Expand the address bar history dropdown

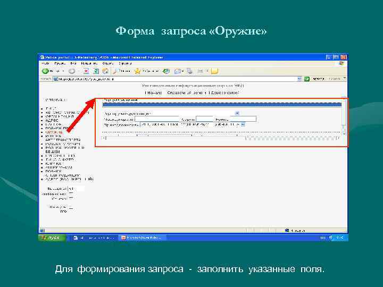tap(299, 79)
